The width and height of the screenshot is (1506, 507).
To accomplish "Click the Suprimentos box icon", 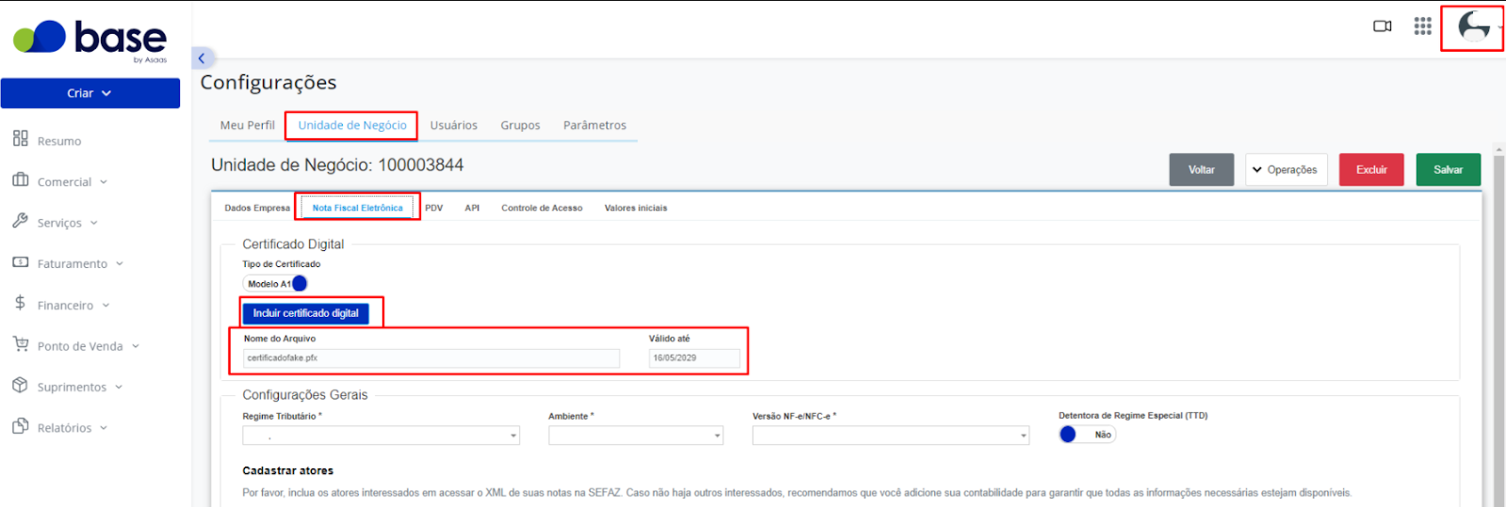I will coord(21,386).
